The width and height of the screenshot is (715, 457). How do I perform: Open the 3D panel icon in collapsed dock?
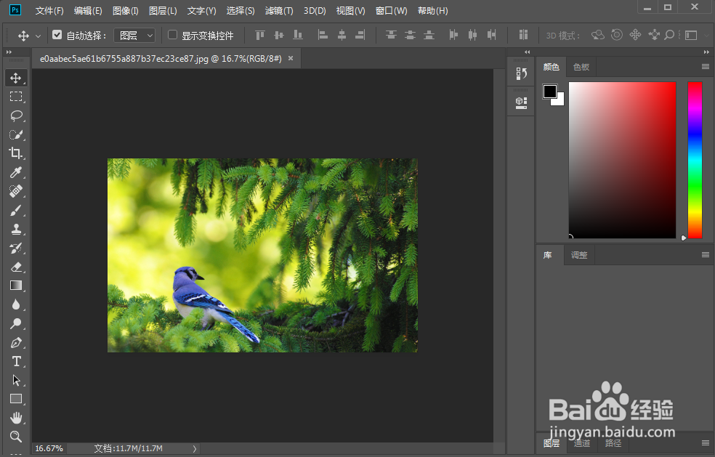(x=521, y=102)
